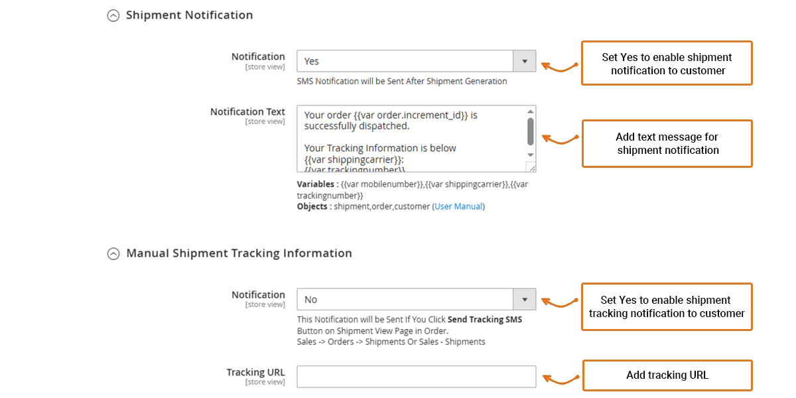Screen dimensions: 796x398
Task: Focus the Tracking URL input field
Action: [x=416, y=377]
